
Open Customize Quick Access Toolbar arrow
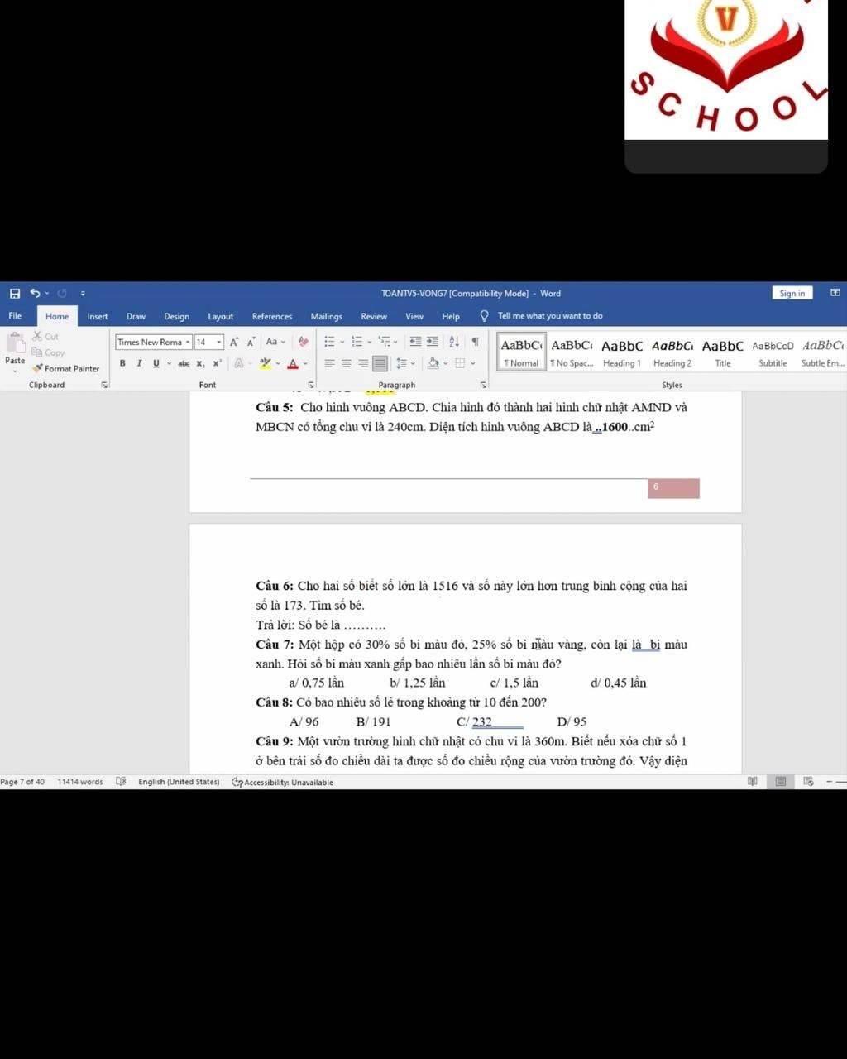pyautogui.click(x=83, y=294)
